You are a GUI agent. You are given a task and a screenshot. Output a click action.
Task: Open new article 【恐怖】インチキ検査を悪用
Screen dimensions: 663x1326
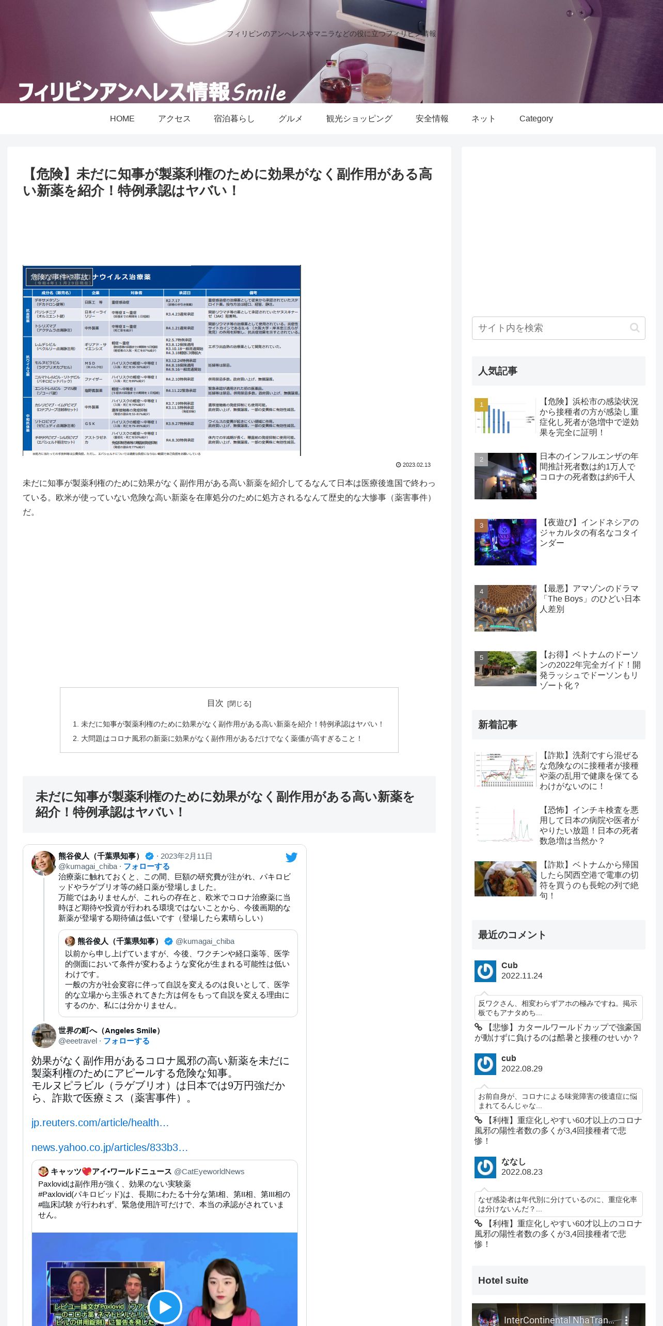pyautogui.click(x=589, y=825)
